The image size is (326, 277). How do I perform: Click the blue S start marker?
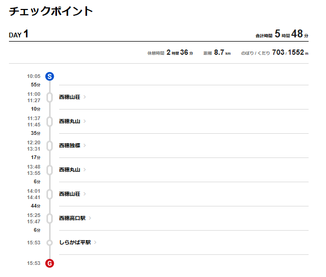[x=50, y=76]
